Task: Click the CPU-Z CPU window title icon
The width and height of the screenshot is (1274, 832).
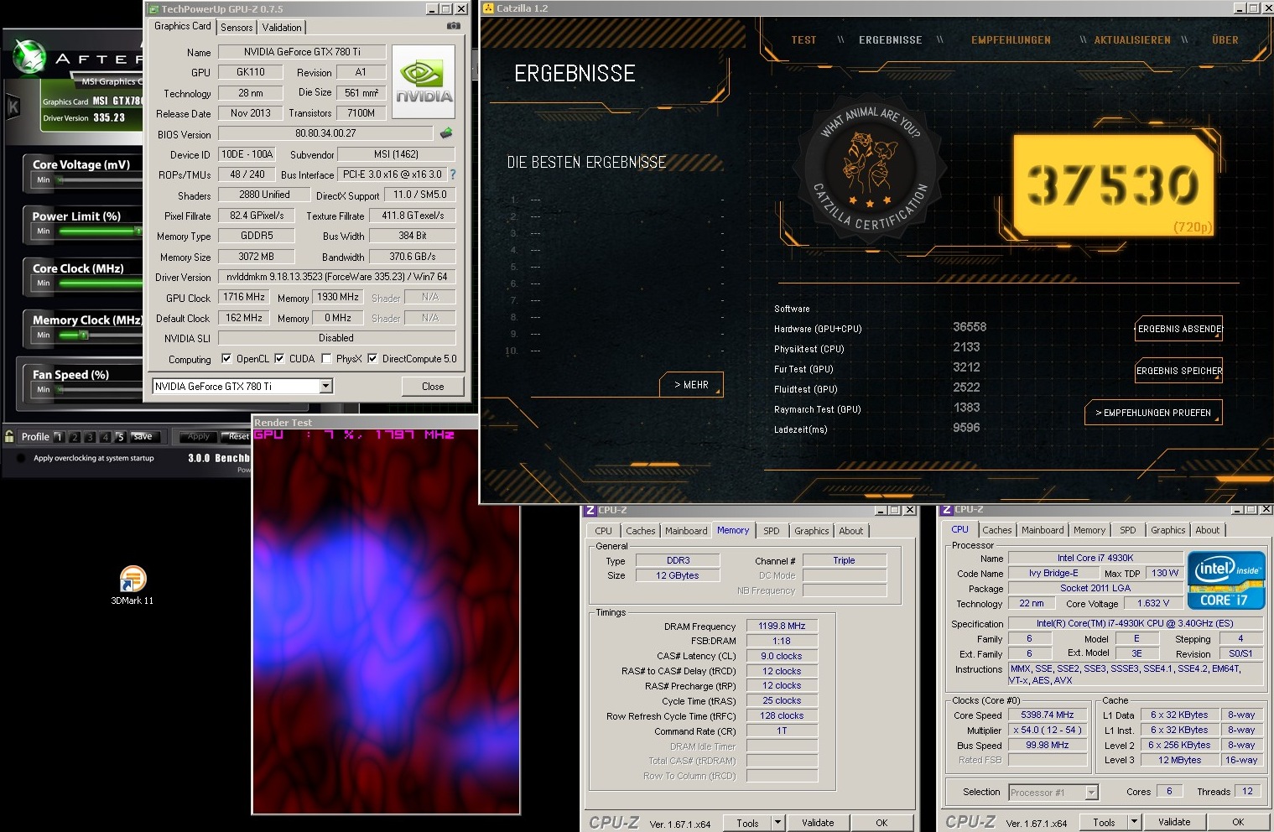Action: (x=947, y=509)
